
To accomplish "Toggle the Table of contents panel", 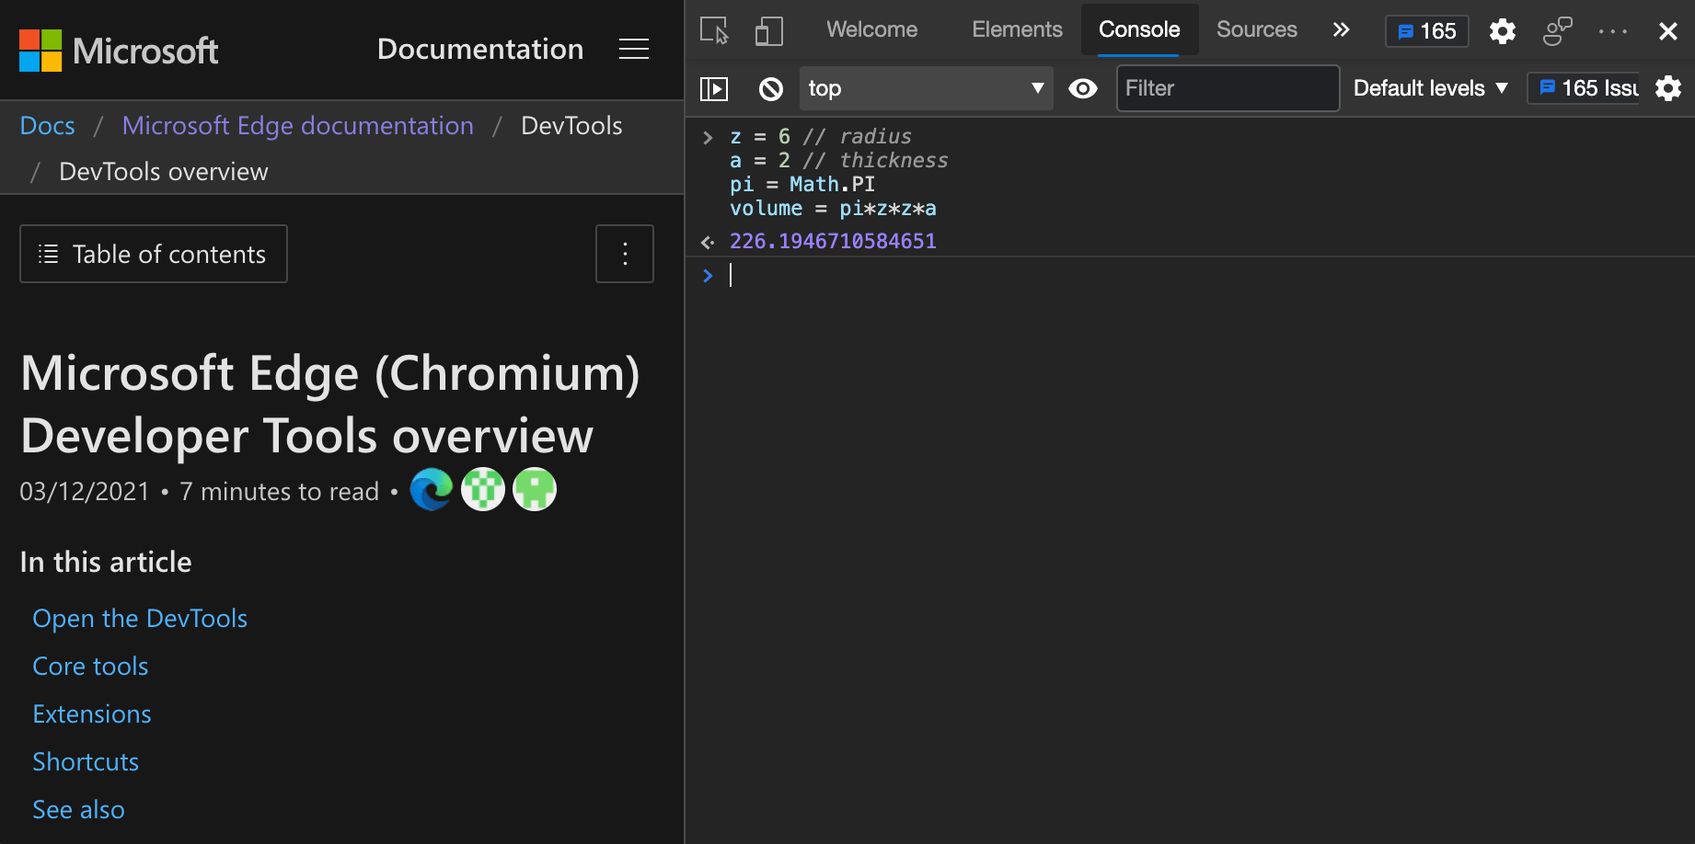I will click(153, 254).
